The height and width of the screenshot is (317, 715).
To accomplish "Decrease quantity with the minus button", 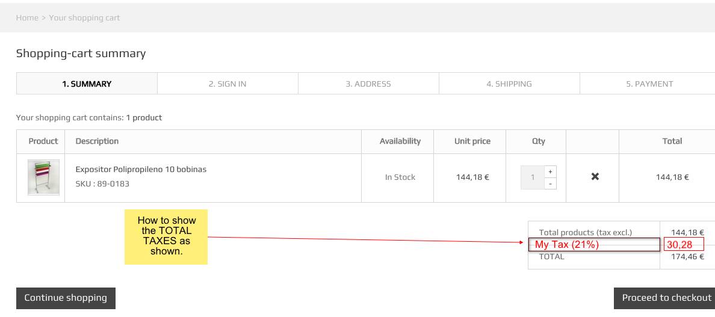I will click(x=550, y=183).
